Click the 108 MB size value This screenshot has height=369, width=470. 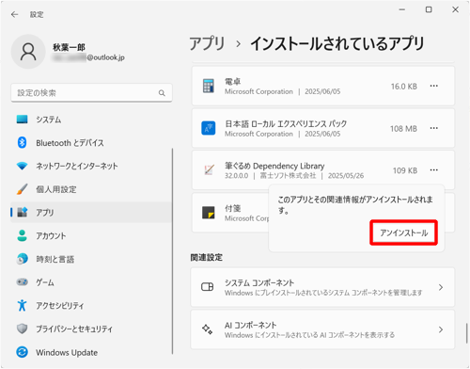pos(403,129)
